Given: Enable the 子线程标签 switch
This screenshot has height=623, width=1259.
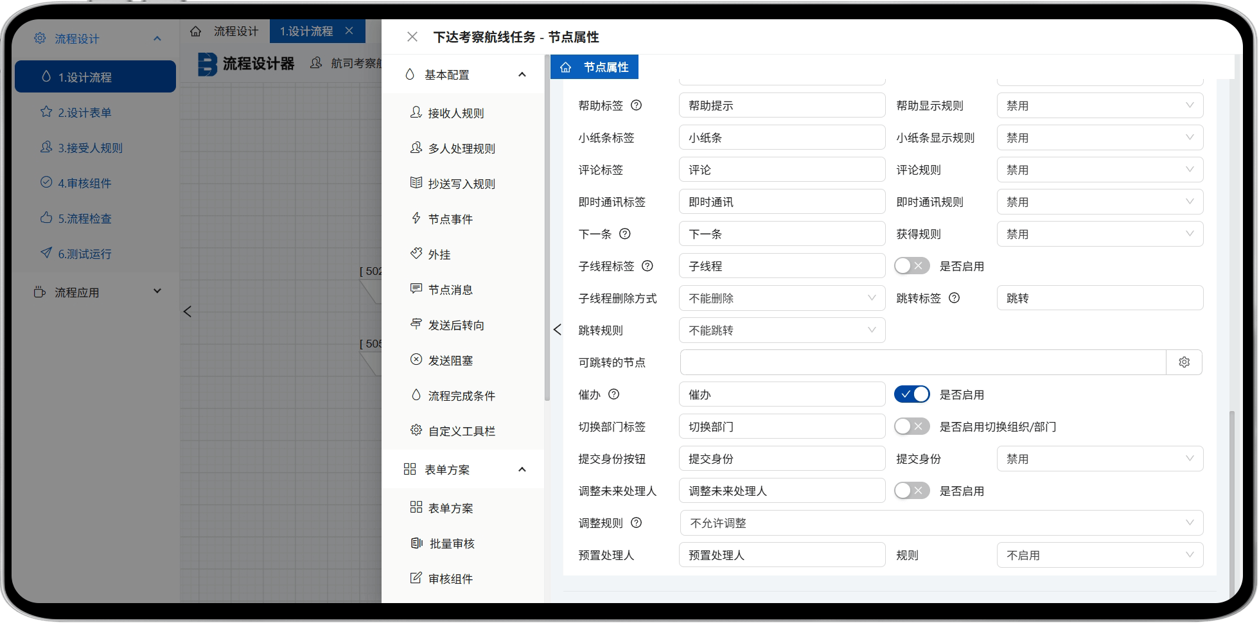Looking at the screenshot, I should [911, 266].
